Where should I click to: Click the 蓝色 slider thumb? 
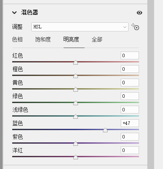[x=105, y=130]
